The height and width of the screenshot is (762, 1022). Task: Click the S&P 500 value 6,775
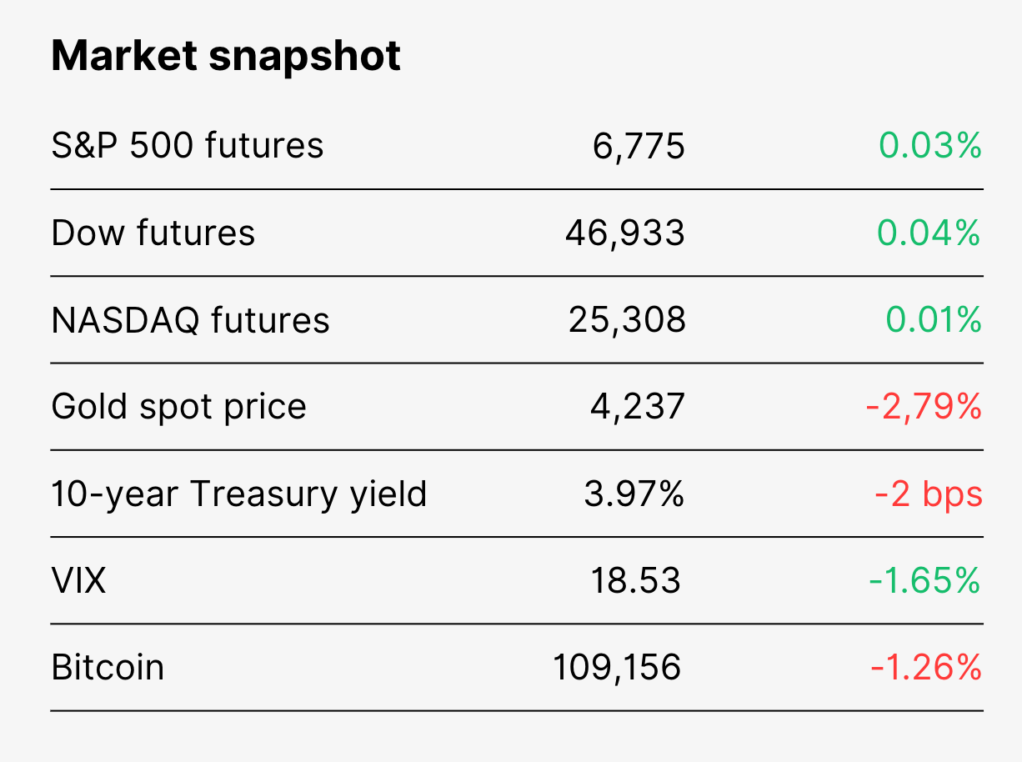click(639, 147)
